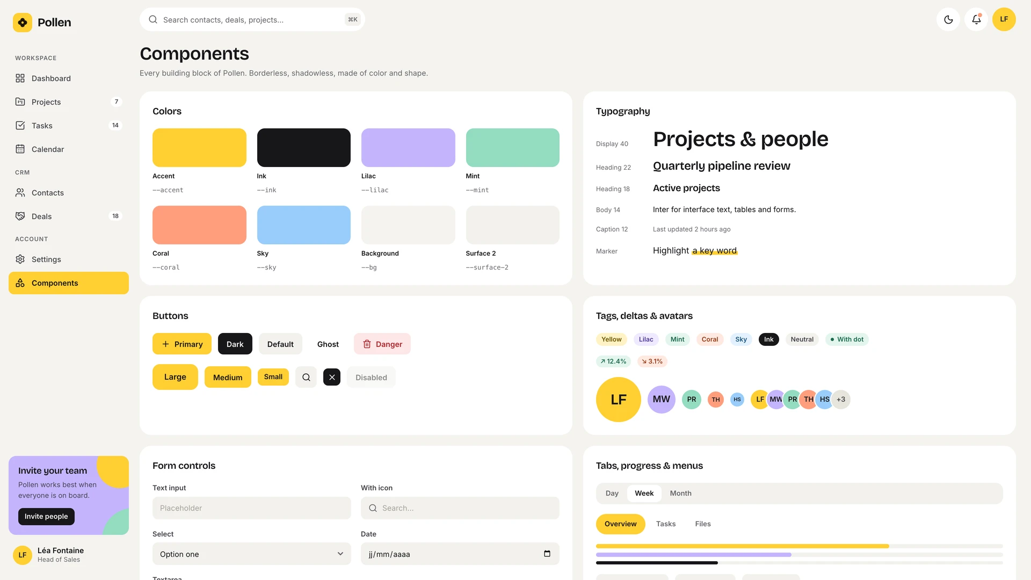This screenshot has width=1031, height=580.
Task: Click the trash icon on Danger button
Action: coord(367,344)
